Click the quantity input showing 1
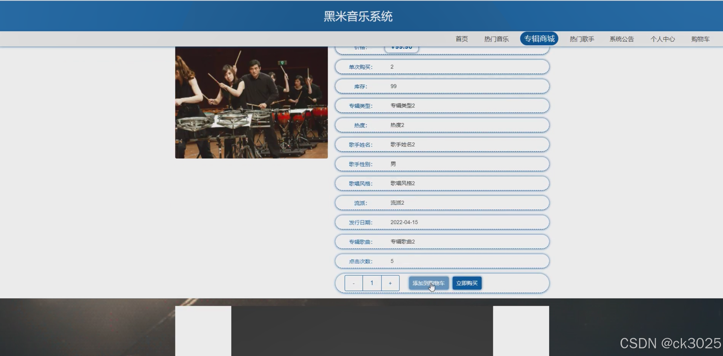 tap(372, 283)
